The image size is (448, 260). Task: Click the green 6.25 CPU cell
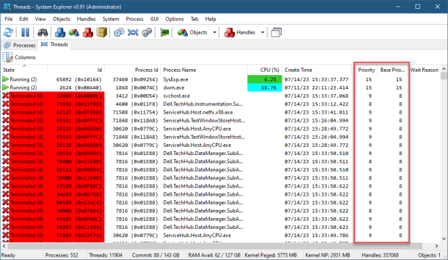click(265, 79)
